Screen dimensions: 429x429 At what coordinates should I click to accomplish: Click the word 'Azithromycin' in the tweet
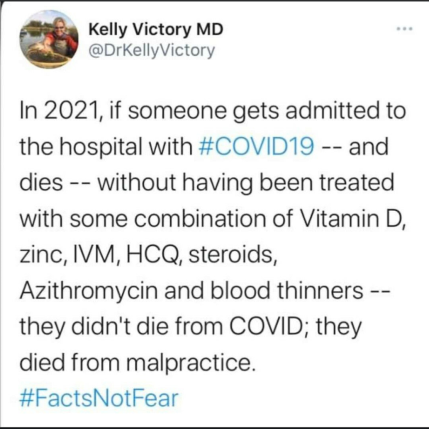[89, 292]
